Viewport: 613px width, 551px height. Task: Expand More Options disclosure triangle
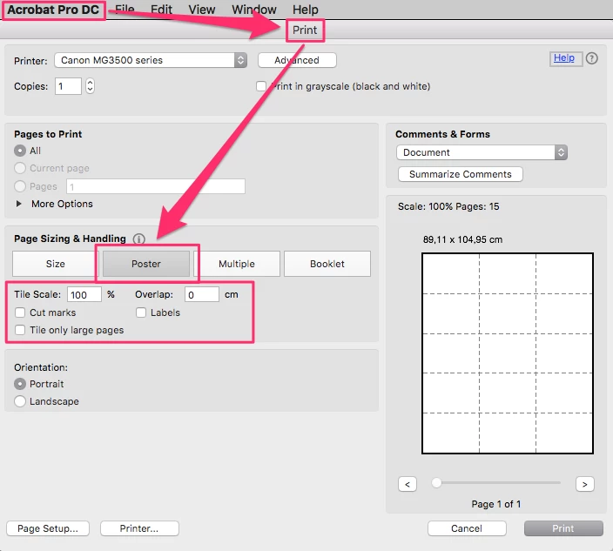coord(18,204)
